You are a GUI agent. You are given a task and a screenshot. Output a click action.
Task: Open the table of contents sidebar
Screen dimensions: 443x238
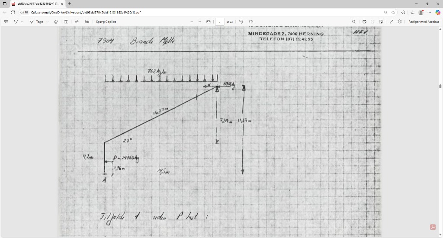point(6,22)
